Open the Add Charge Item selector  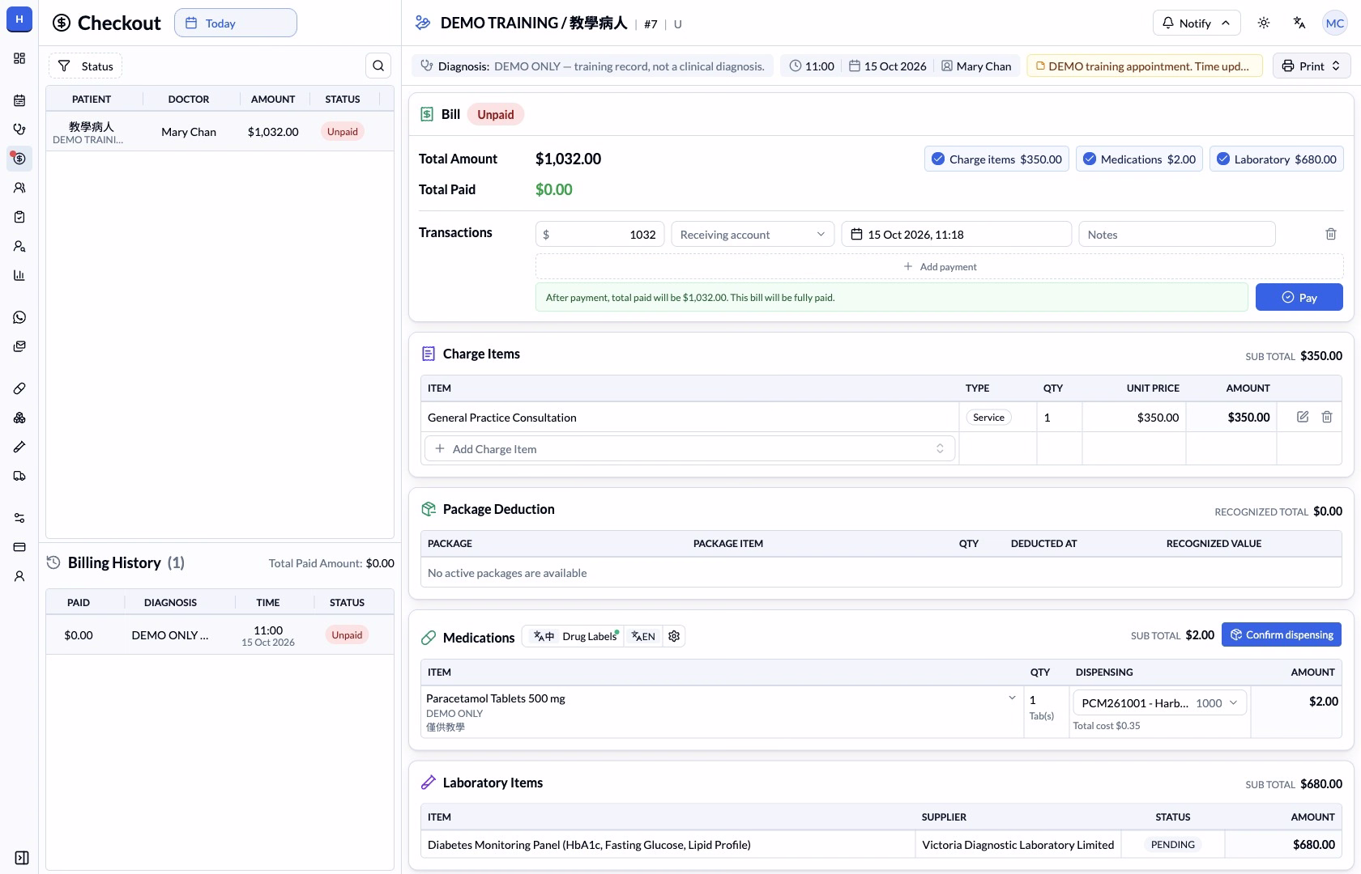(689, 448)
